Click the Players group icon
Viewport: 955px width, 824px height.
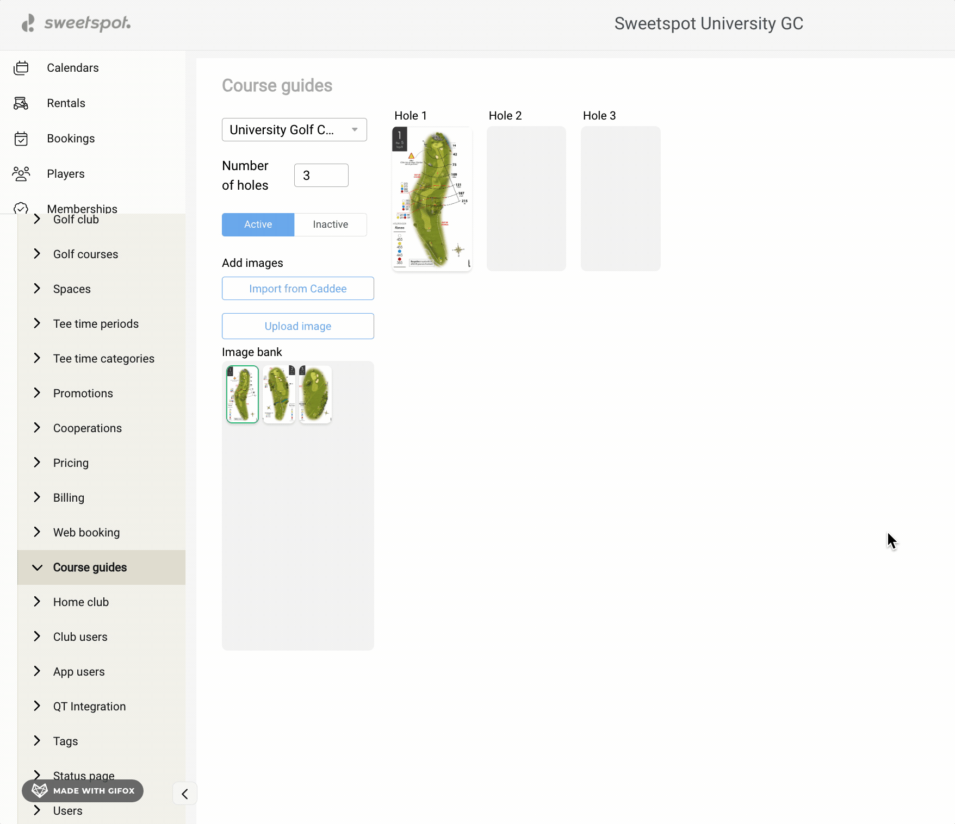coord(21,174)
